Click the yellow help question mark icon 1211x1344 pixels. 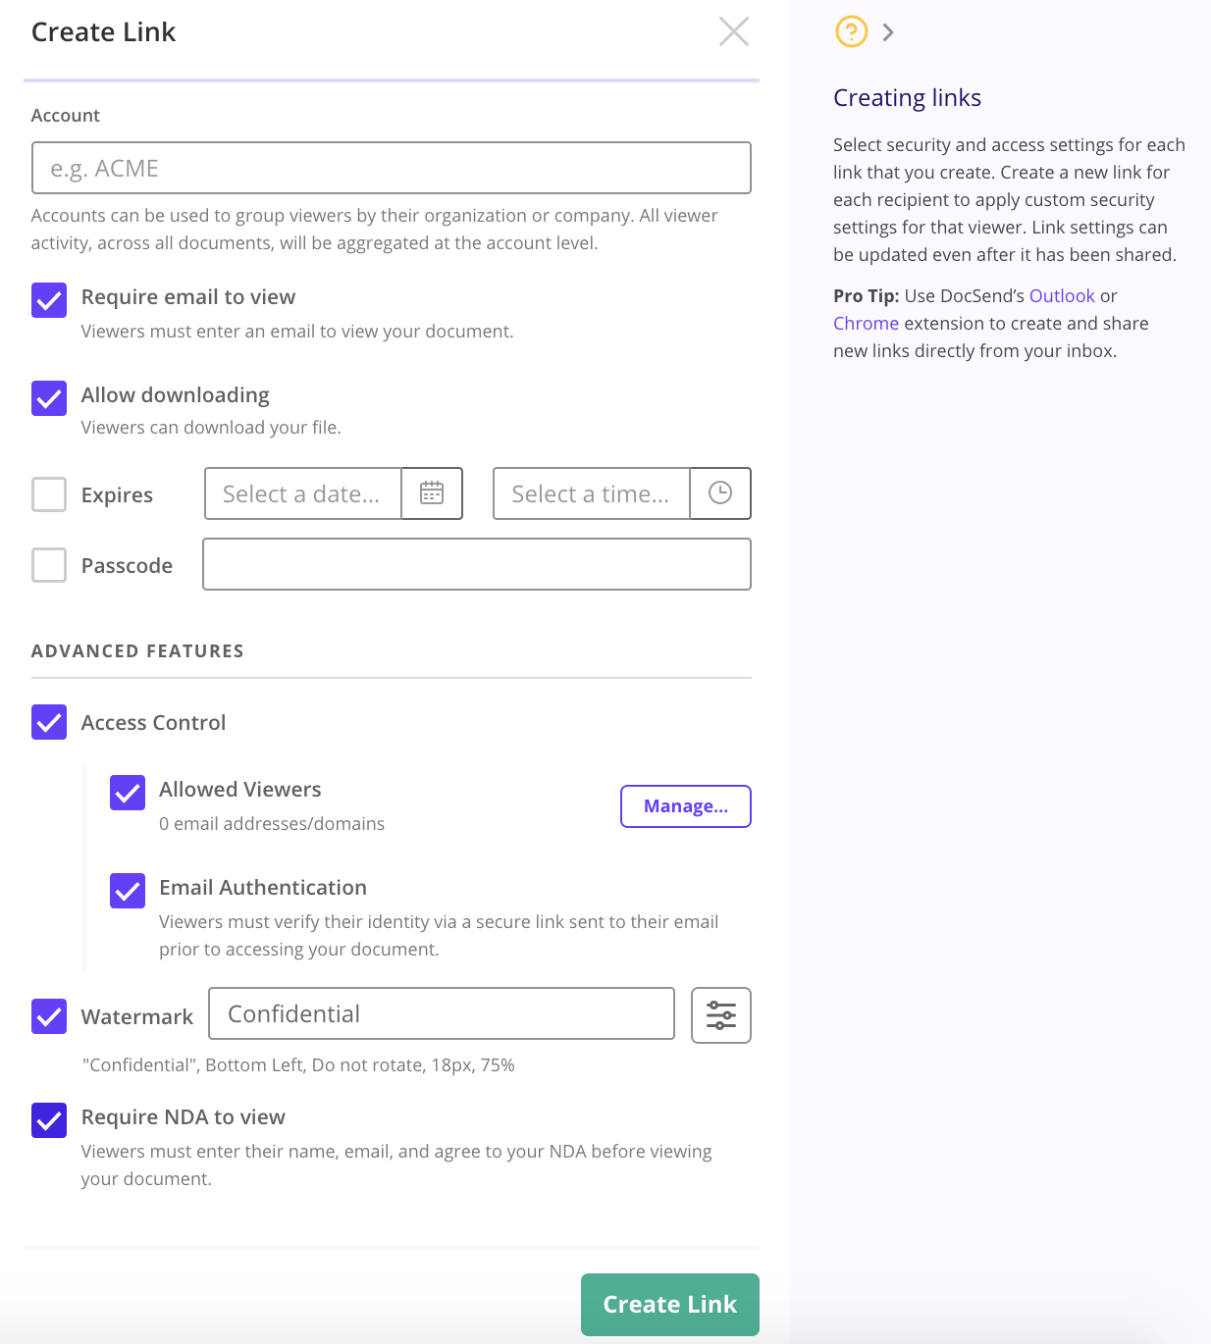pos(851,32)
